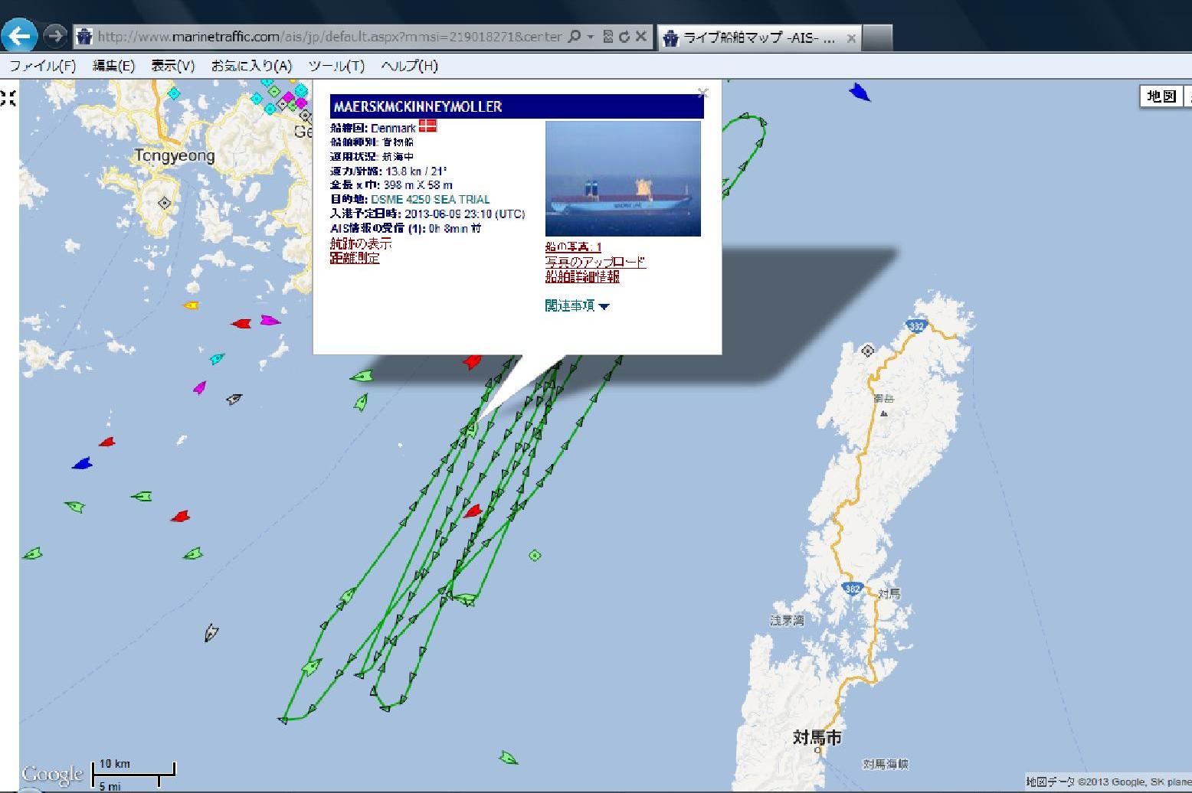The image size is (1192, 793).
Task: Click the 写真のアップロード link
Action: point(595,262)
